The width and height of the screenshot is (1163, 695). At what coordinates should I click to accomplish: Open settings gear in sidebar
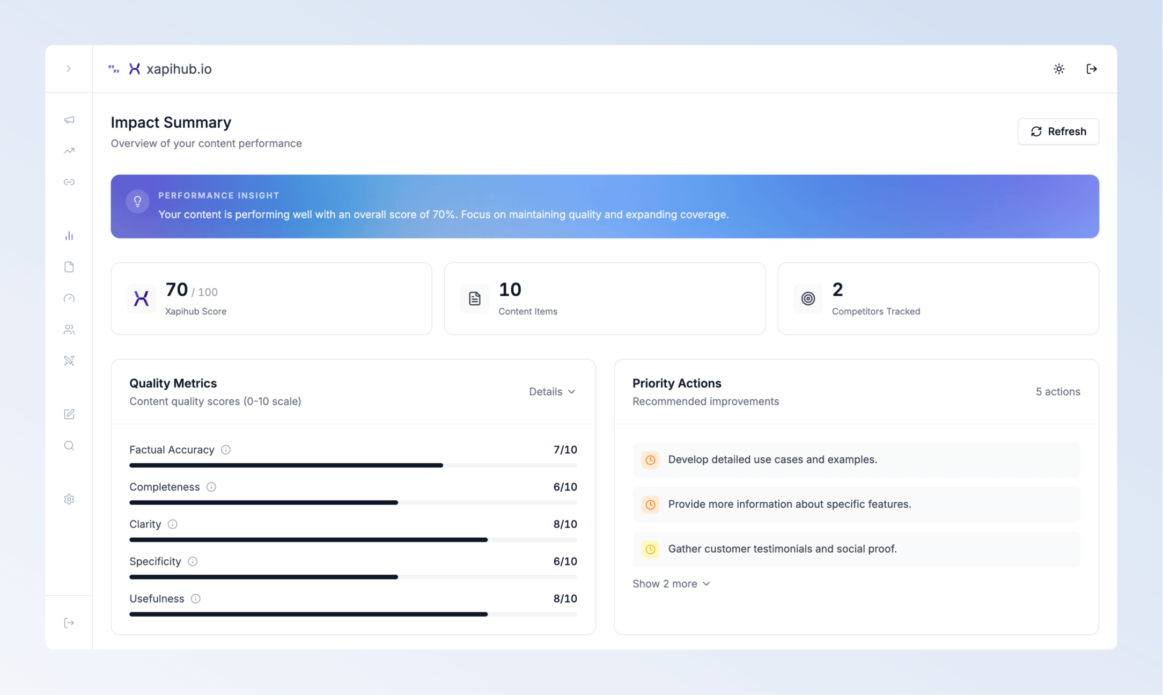(x=69, y=499)
